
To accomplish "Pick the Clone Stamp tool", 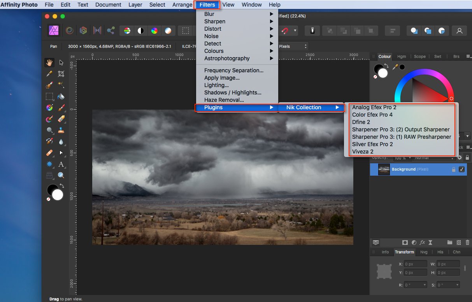I will (61, 130).
